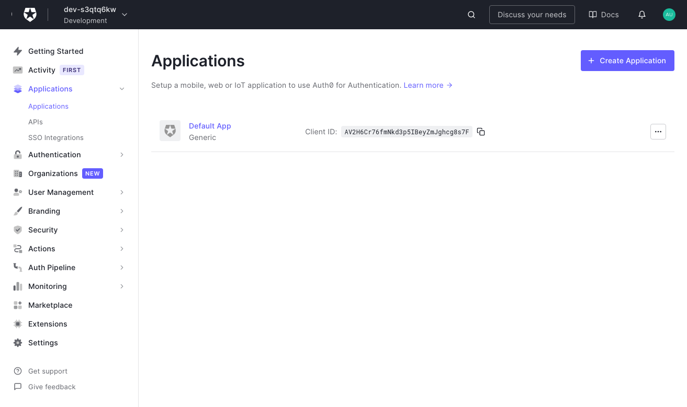
Task: Open Settings from the sidebar
Action: tap(43, 343)
